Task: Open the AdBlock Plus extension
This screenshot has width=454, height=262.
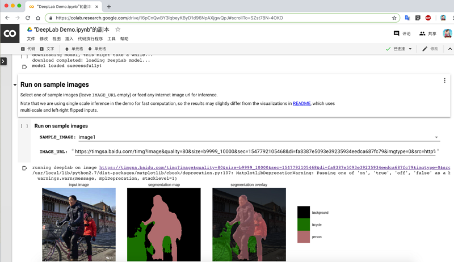Action: click(x=428, y=18)
